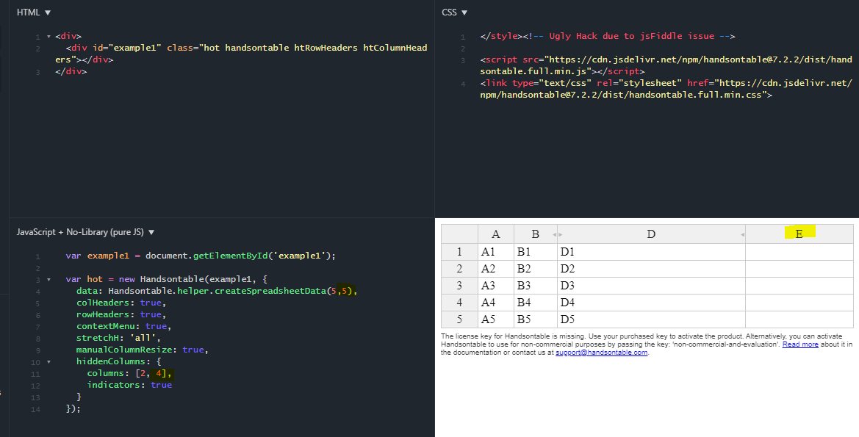Open the 'Read more' license link
859x437 pixels.
point(800,344)
